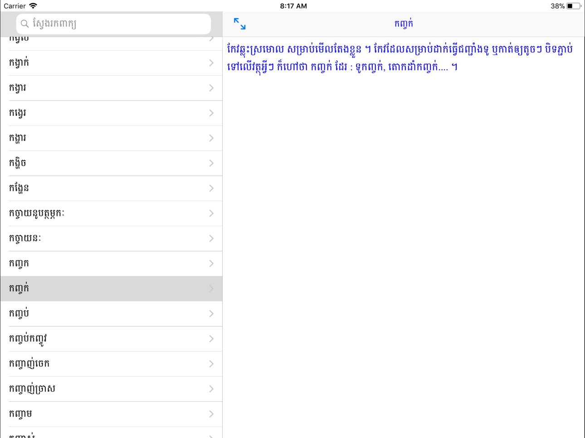The width and height of the screenshot is (585, 438).
Task: Tap the 8:17 AM clock in the status bar
Action: tap(293, 6)
